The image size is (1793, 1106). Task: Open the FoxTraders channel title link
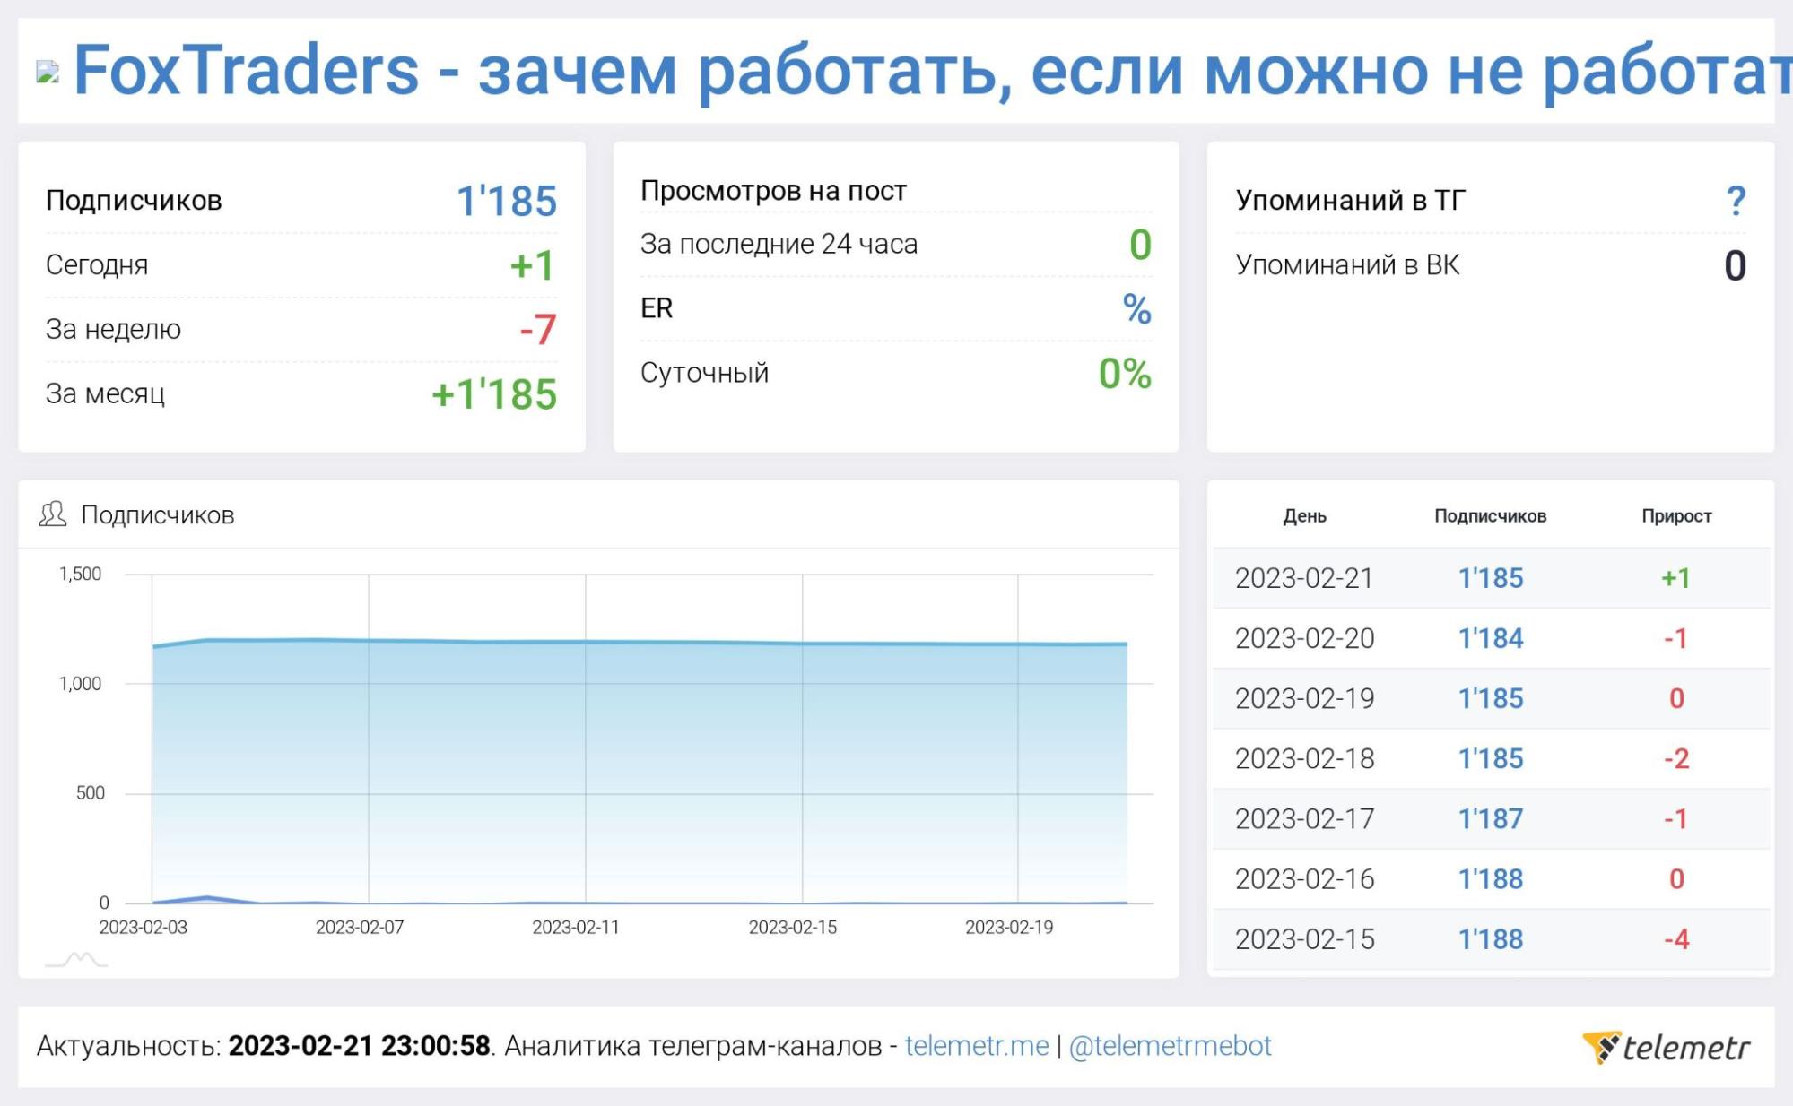(x=932, y=70)
